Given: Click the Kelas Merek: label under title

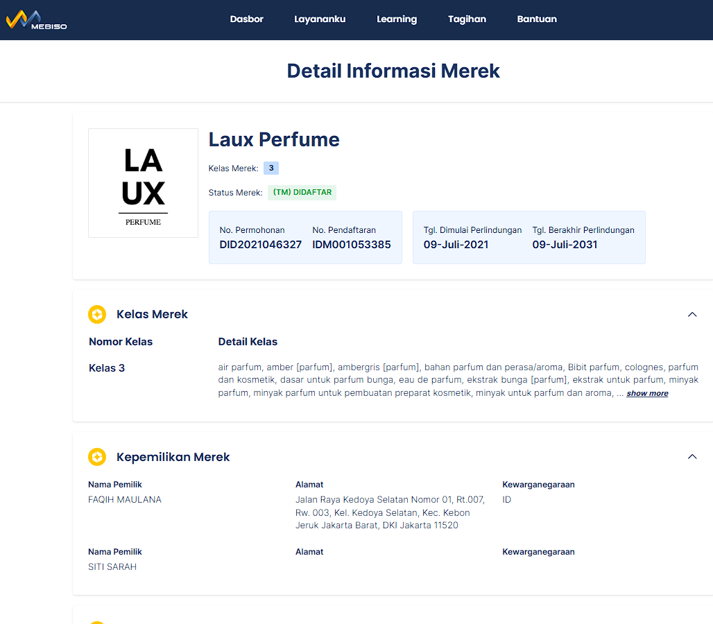Looking at the screenshot, I should point(233,168).
